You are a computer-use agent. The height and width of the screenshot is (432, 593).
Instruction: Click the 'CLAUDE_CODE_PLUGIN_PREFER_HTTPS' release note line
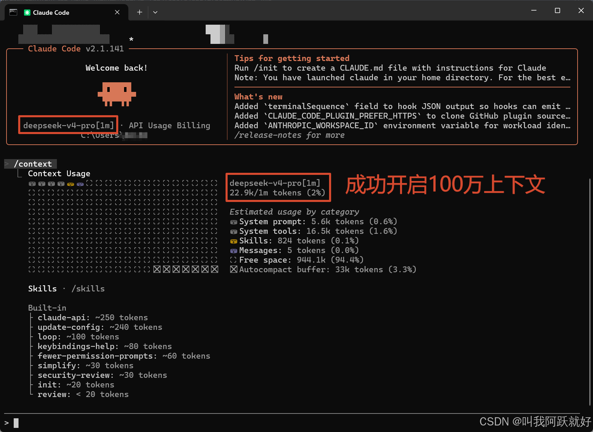point(402,116)
